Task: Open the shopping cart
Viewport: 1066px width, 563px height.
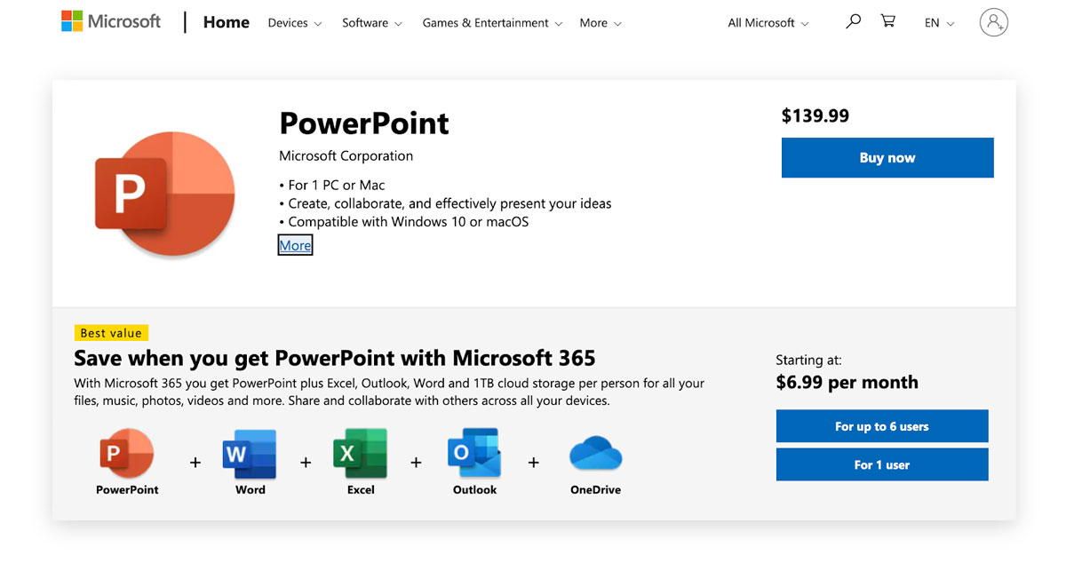Action: click(x=887, y=22)
